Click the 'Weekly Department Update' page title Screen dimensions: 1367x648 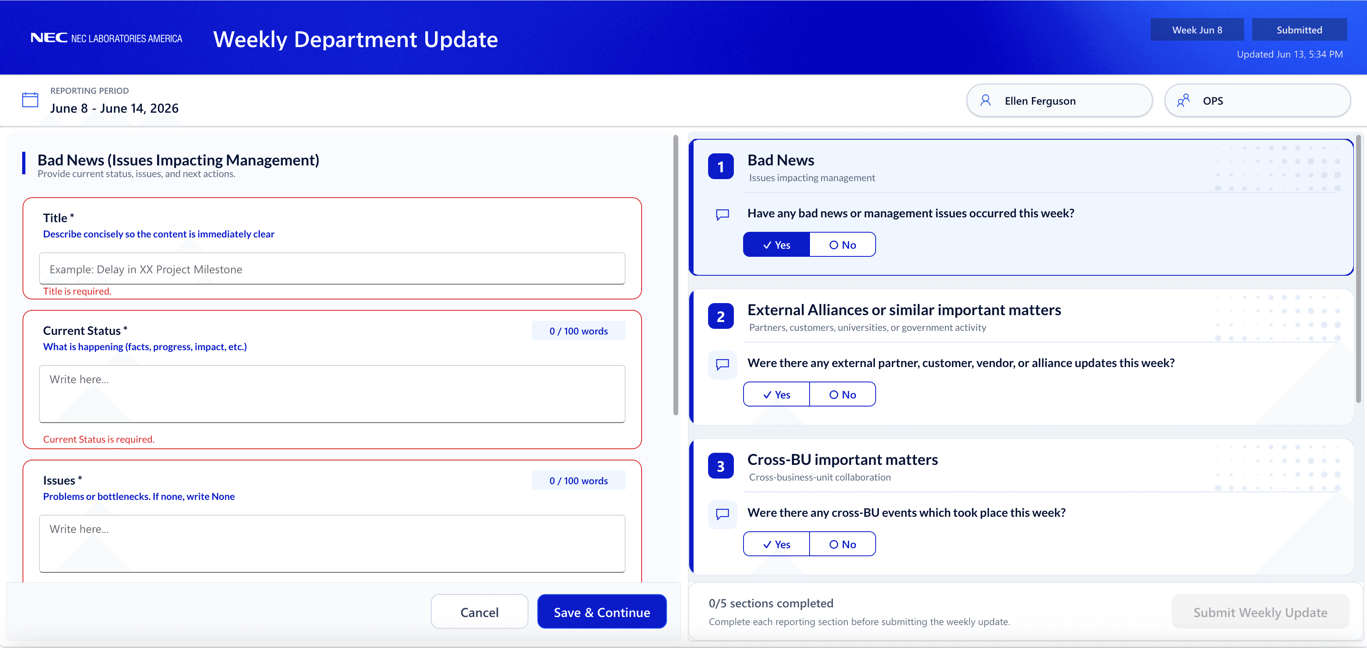tap(356, 39)
